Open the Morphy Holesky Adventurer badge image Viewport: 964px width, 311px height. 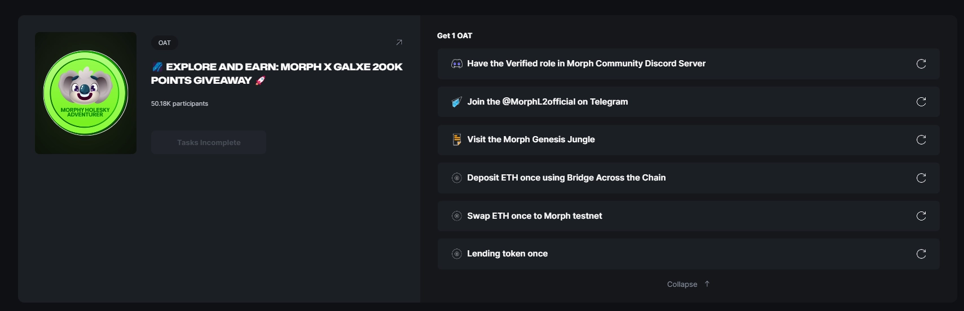[x=86, y=93]
